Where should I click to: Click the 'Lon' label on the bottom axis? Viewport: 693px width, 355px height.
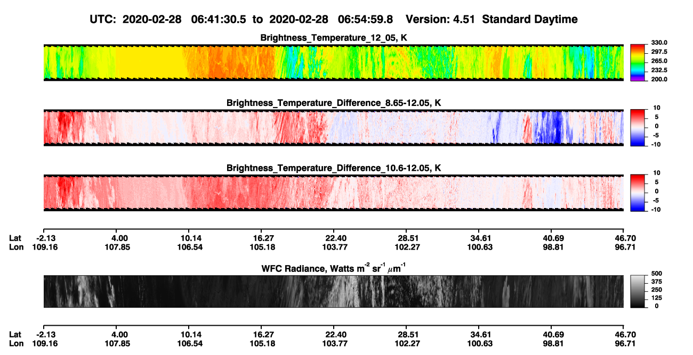(16, 343)
